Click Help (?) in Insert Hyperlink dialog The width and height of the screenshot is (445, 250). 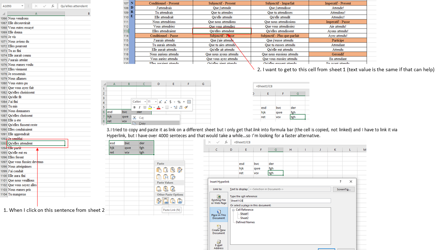(340, 181)
